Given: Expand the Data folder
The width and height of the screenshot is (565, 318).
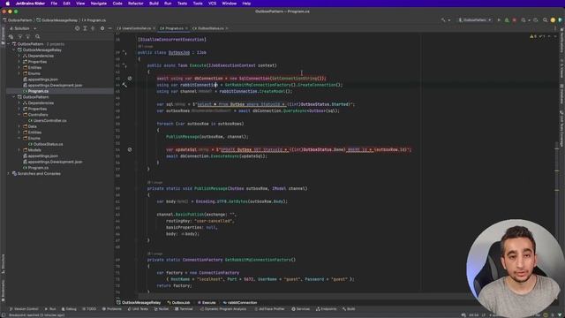Looking at the screenshot, I should pos(19,126).
